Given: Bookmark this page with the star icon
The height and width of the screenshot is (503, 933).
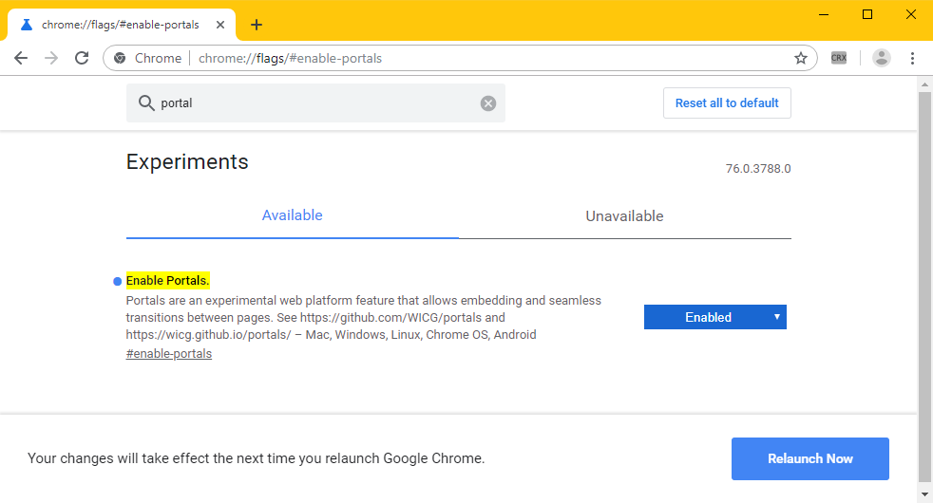Looking at the screenshot, I should point(800,58).
